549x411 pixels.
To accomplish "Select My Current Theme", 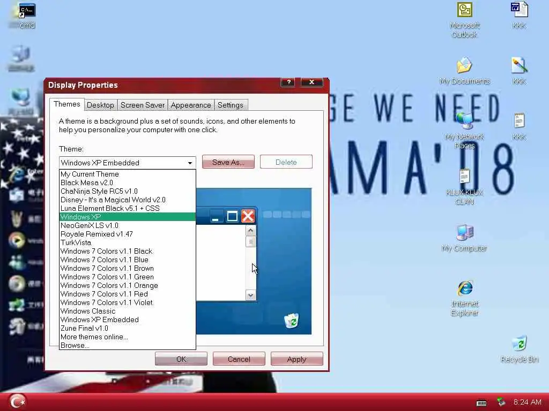I will click(128, 174).
